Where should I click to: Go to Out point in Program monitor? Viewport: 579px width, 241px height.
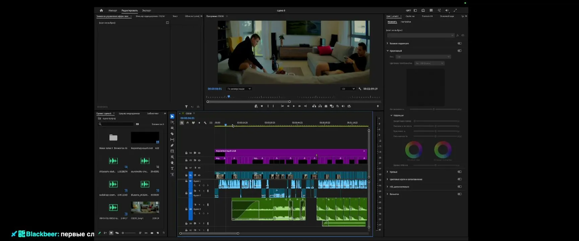[x=305, y=106]
